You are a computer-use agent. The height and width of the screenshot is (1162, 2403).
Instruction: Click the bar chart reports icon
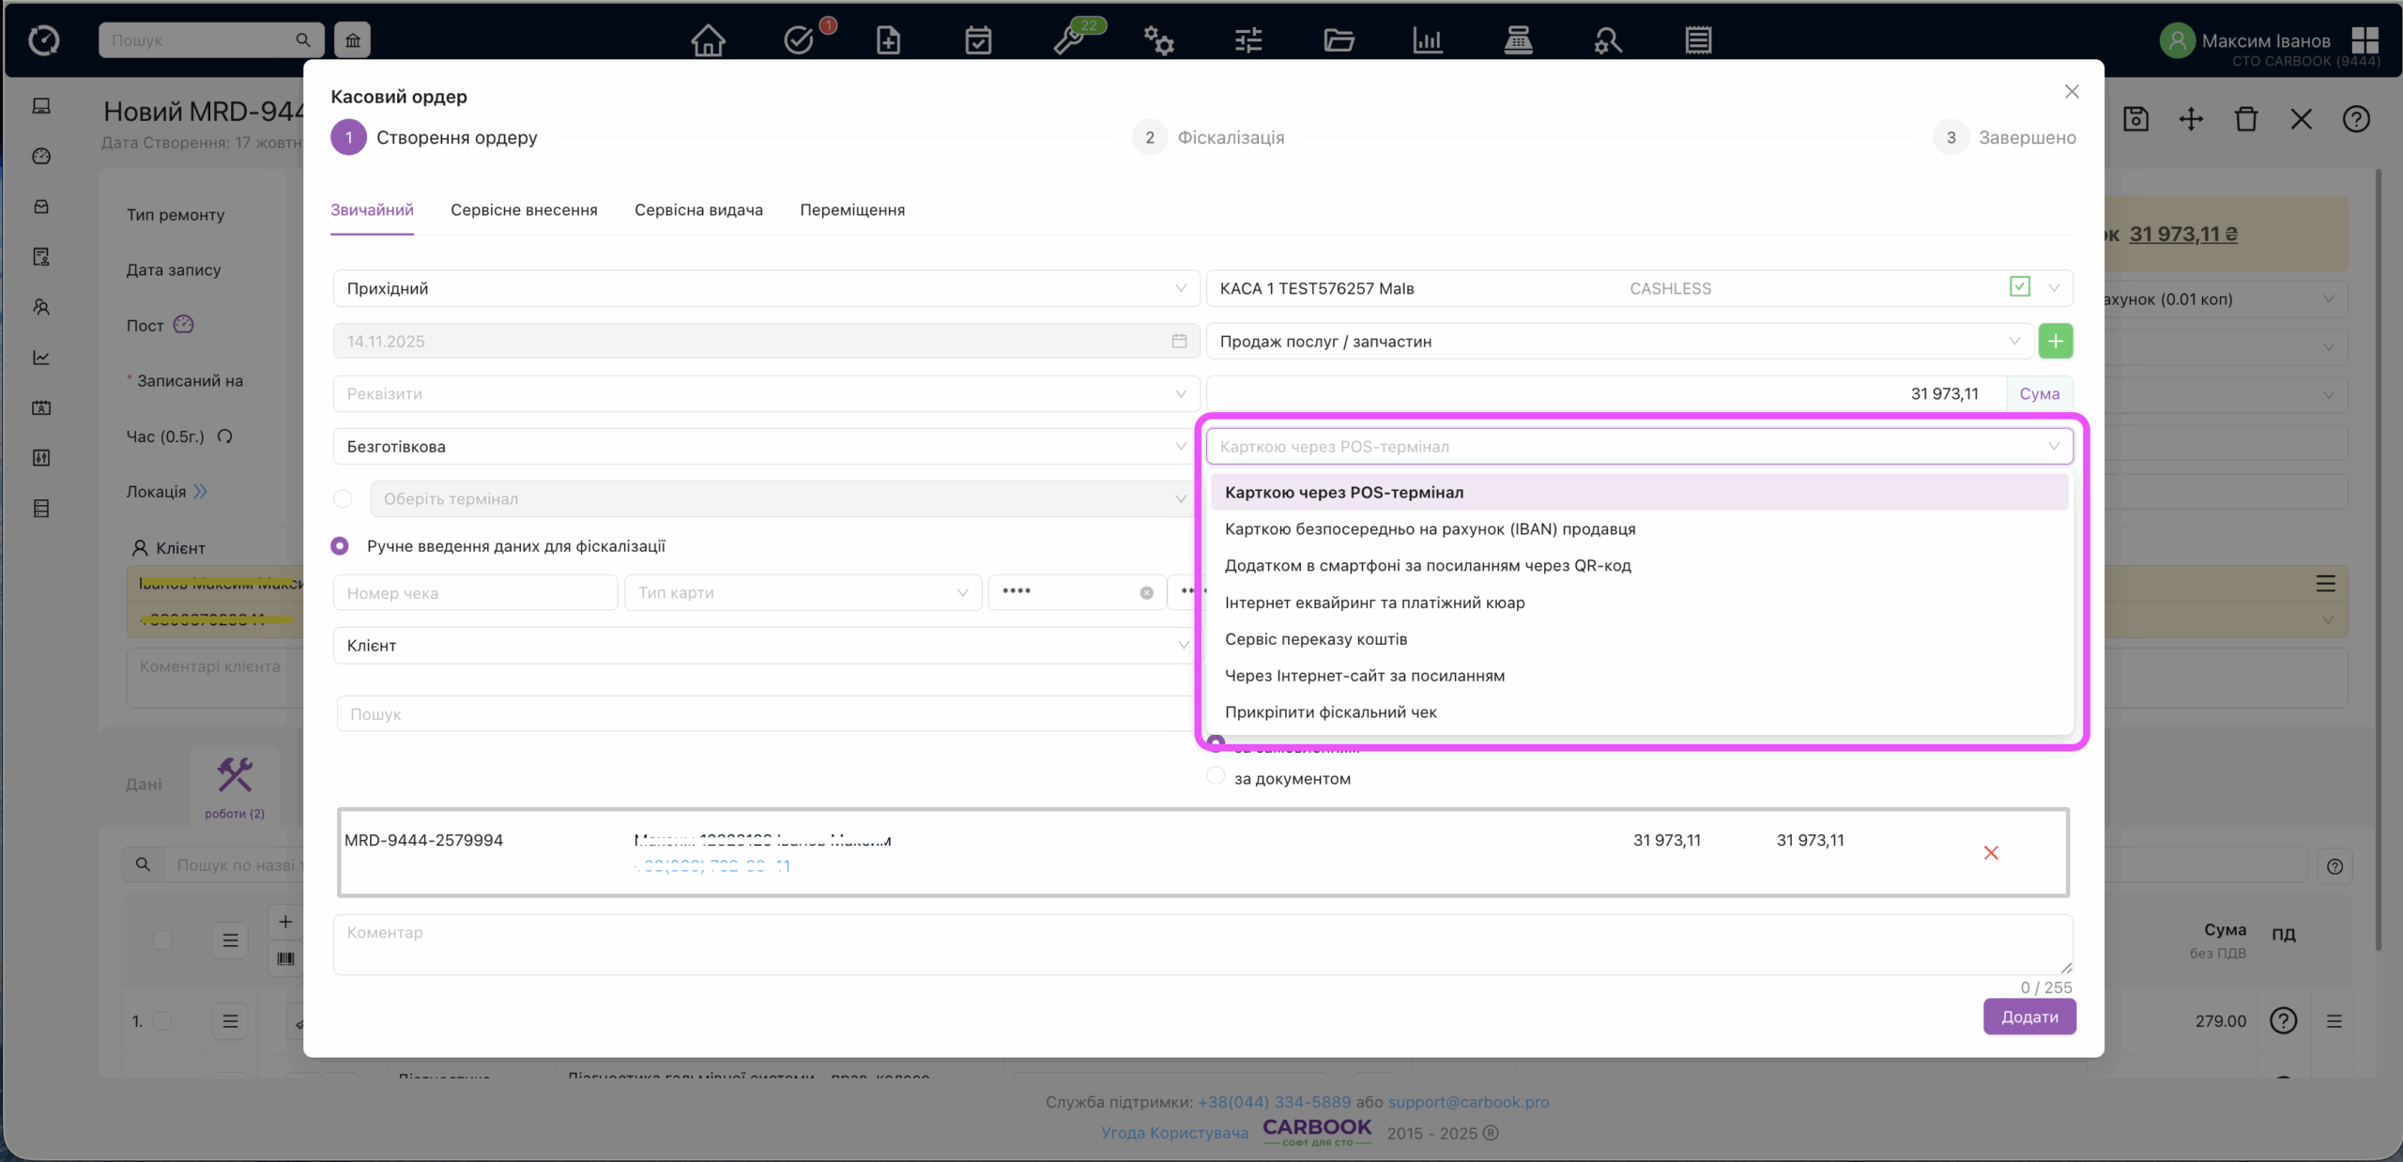tap(1428, 40)
